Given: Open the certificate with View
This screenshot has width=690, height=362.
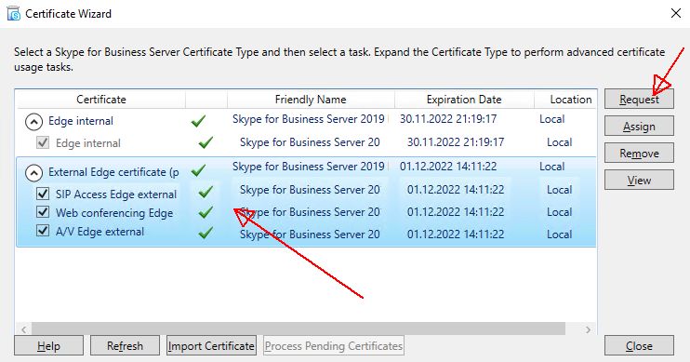Looking at the screenshot, I should point(639,181).
